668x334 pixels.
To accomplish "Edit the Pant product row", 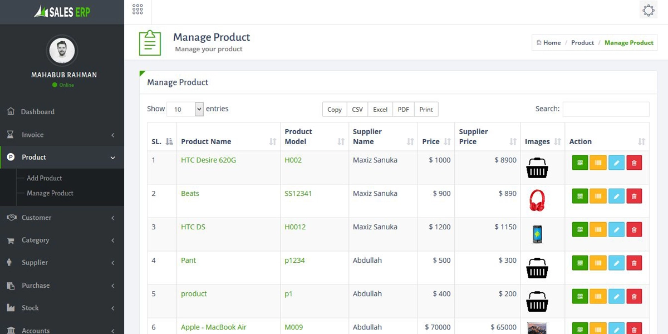I will [x=616, y=263].
